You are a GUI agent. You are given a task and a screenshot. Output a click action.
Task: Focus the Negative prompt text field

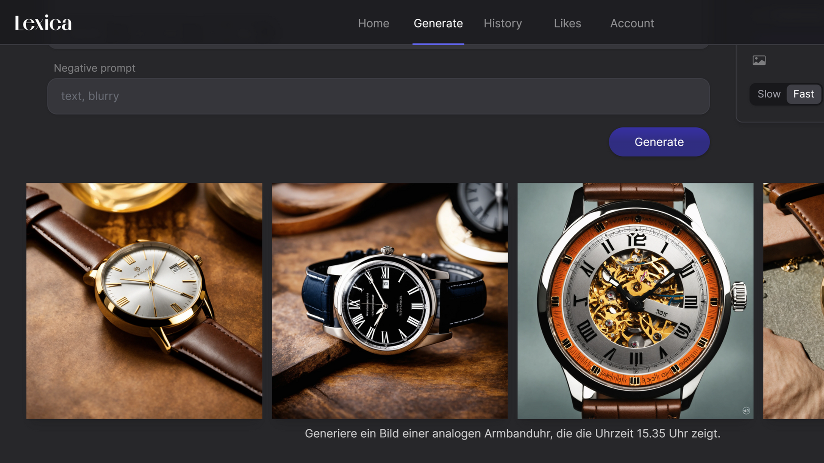[x=378, y=96]
